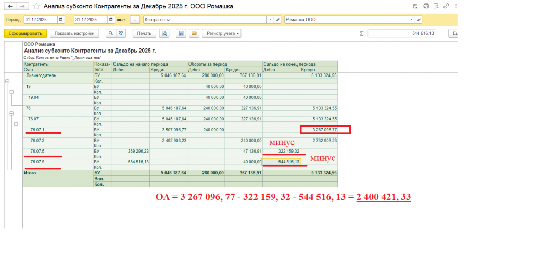Click the sum field showing 544 516,13
The width and height of the screenshot is (533, 277).
point(401,33)
